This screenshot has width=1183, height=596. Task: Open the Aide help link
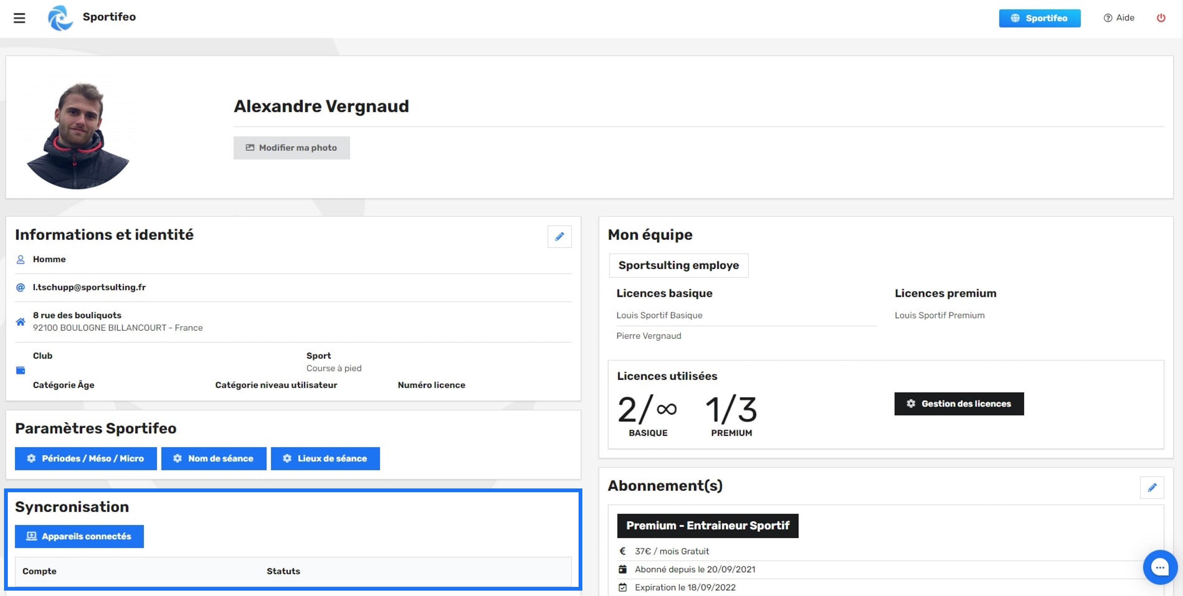click(1119, 18)
